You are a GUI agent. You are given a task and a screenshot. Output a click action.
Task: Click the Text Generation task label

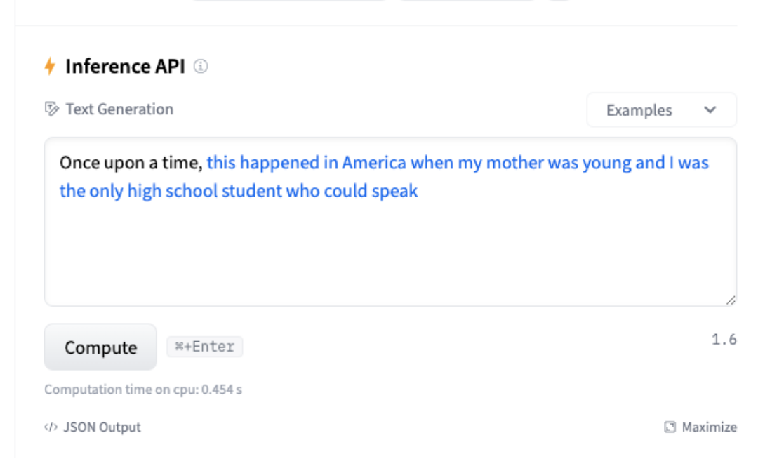pyautogui.click(x=119, y=109)
